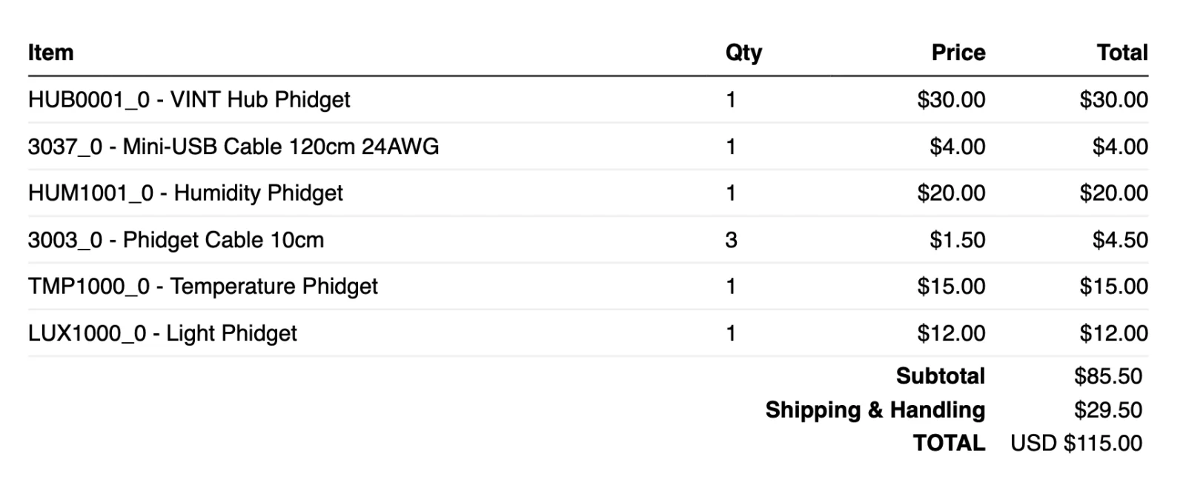Click the quantity 3 for Phidget Cable
This screenshot has width=1186, height=488.
(x=731, y=240)
